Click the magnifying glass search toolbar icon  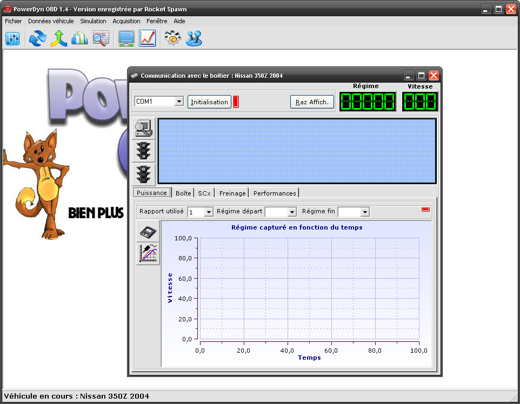101,38
